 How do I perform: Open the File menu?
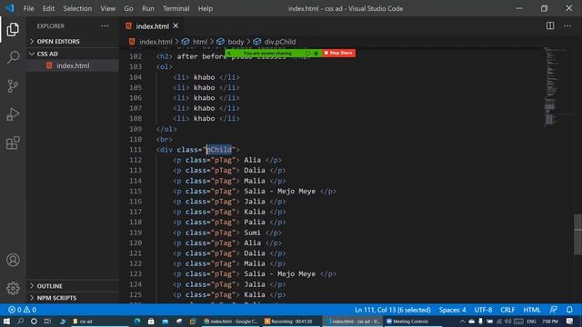coord(28,8)
